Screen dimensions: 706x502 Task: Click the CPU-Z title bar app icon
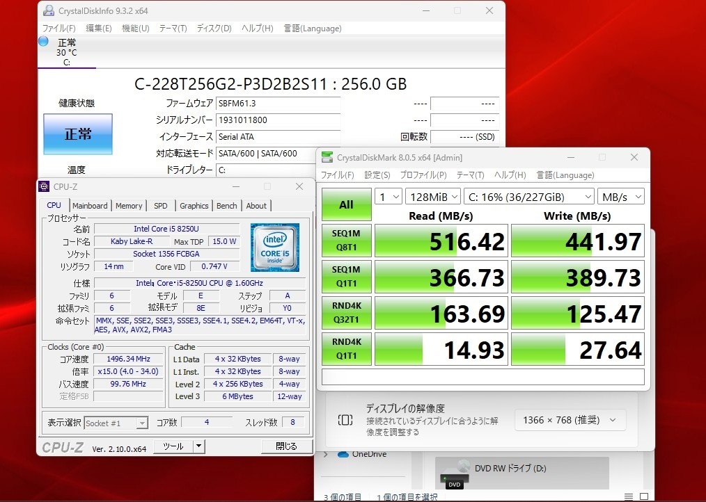coord(44,186)
